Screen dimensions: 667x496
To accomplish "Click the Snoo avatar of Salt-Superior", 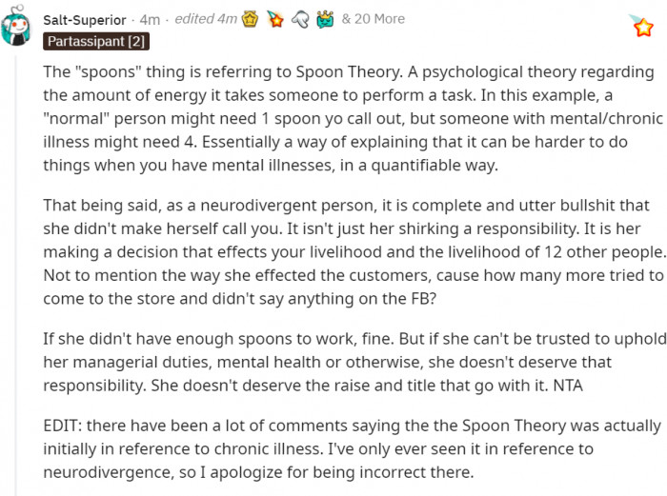I will (x=20, y=29).
